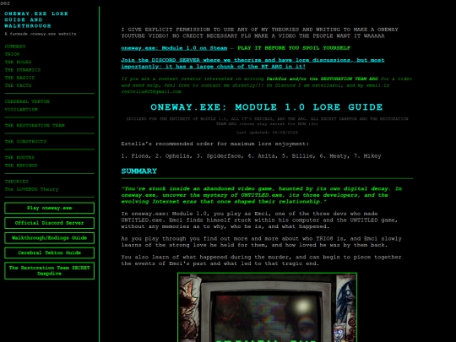Click the 'You also learn of what happened' paragraph
Image resolution: width=456 pixels, height=342 pixels.
[262, 260]
